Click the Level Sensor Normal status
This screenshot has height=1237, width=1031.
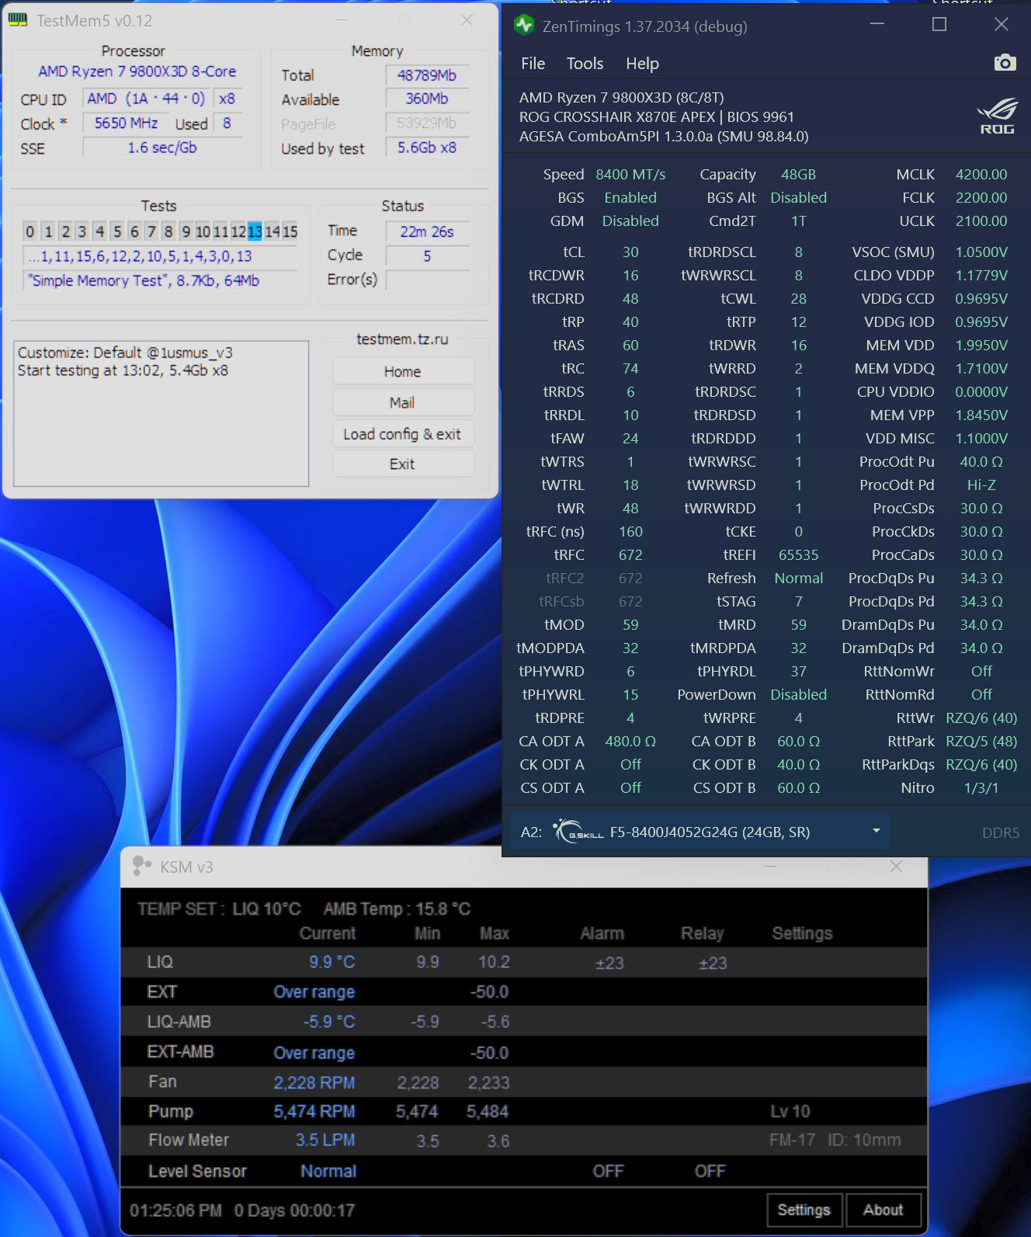coord(328,1171)
